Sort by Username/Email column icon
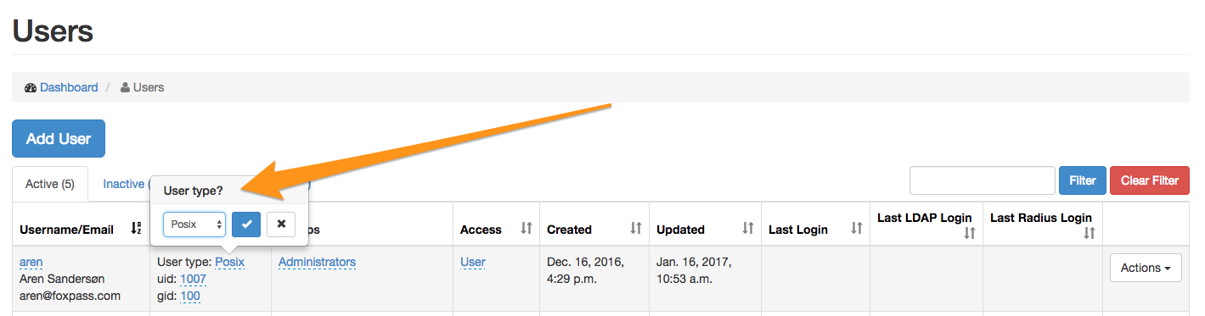1205x316 pixels. pos(136,229)
